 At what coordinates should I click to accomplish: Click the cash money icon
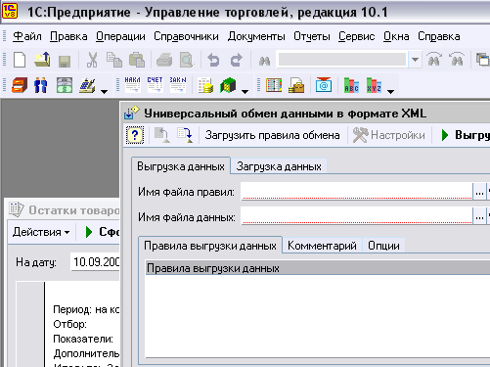(65, 85)
